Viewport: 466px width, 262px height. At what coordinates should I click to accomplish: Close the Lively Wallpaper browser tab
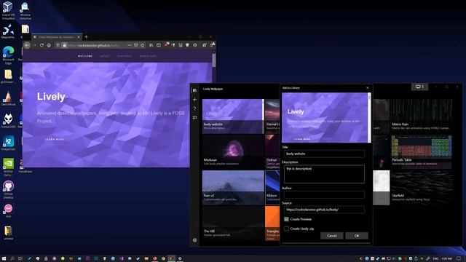[79, 37]
